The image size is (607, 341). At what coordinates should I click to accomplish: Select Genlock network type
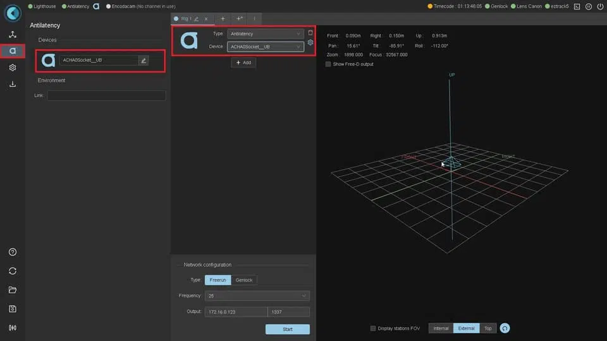244,280
